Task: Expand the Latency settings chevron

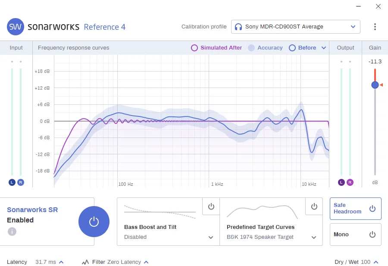Action: [61, 262]
